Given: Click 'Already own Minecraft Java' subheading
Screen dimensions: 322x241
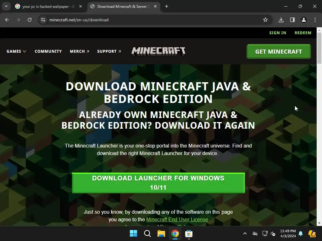Looking at the screenshot, I should pyautogui.click(x=158, y=120).
